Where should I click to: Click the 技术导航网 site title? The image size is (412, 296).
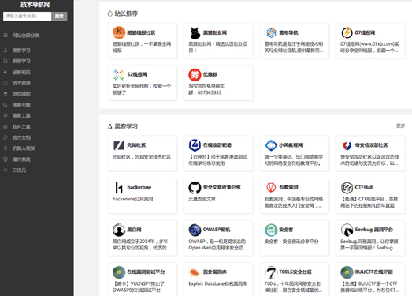tap(35, 4)
